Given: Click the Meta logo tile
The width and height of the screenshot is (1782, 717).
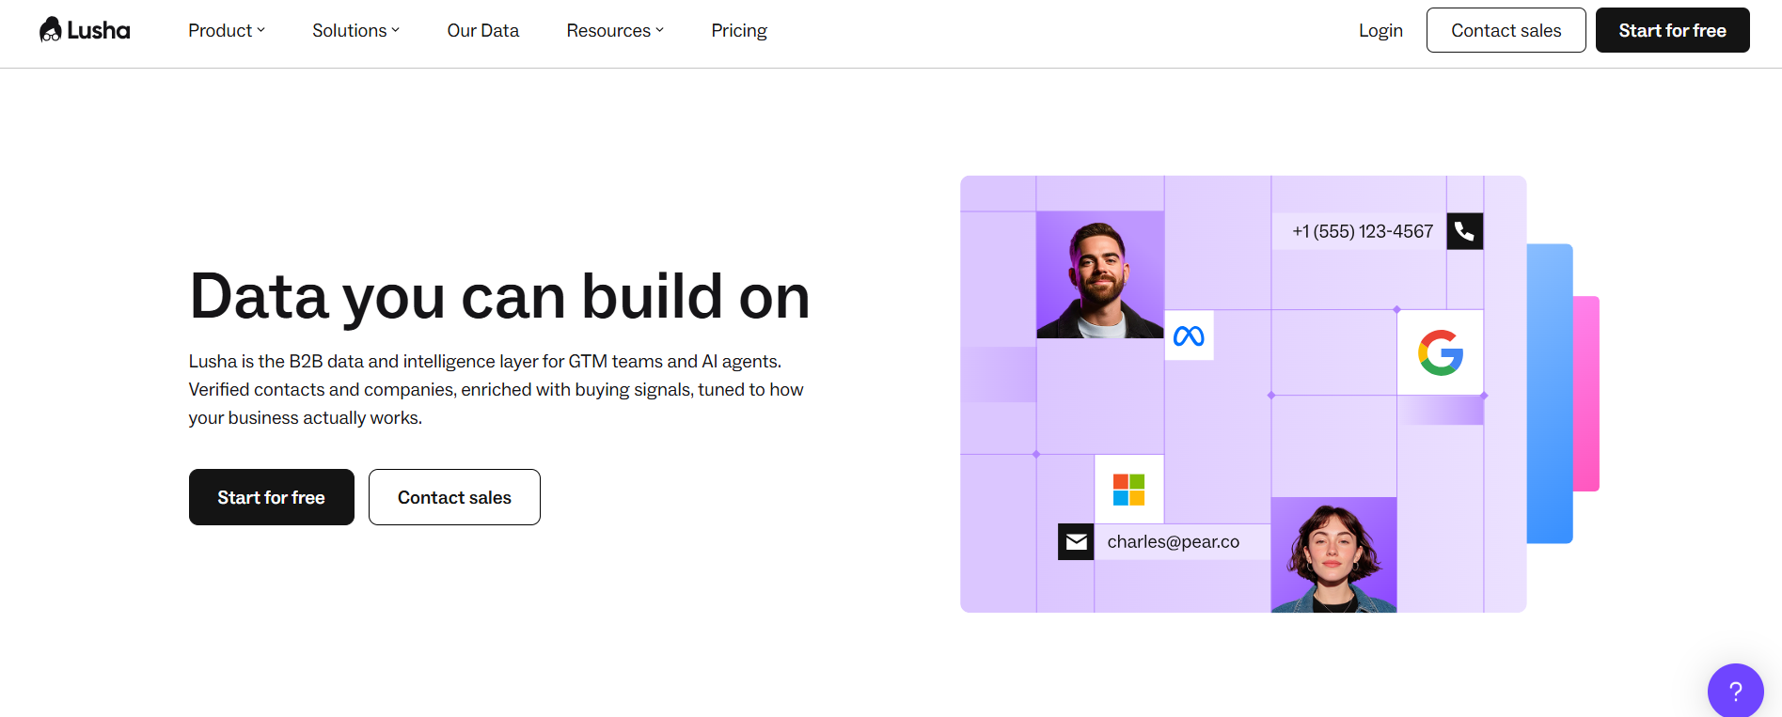Looking at the screenshot, I should pyautogui.click(x=1189, y=335).
